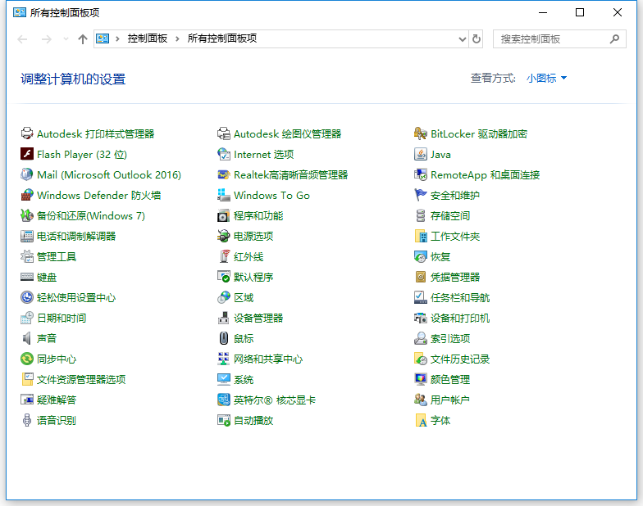Click the 控制面板 breadcrumb item
This screenshot has height=506, width=643.
point(148,38)
